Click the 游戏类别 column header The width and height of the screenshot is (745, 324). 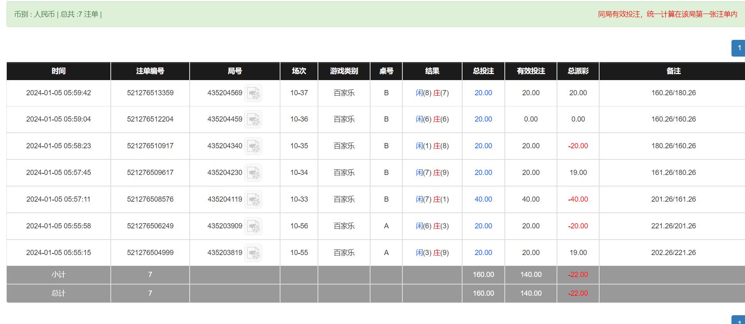(344, 71)
